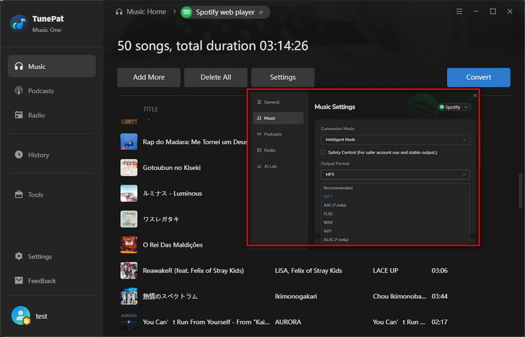Click the Add More button
The height and width of the screenshot is (337, 525).
tap(149, 77)
